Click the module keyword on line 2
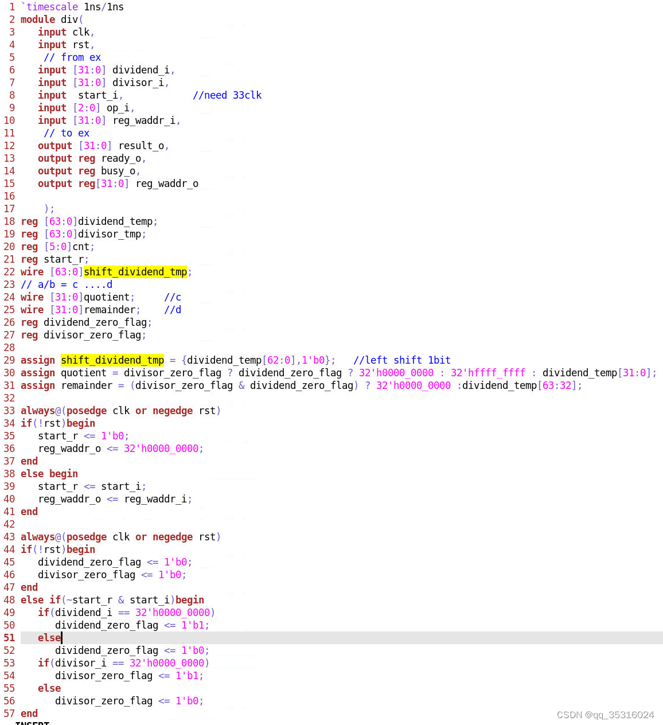 coord(37,19)
